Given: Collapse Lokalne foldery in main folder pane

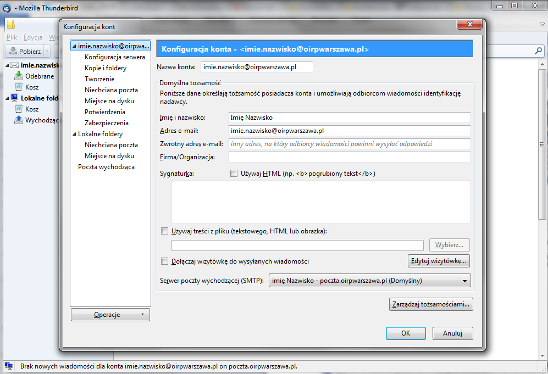Looking at the screenshot, I should (7, 98).
